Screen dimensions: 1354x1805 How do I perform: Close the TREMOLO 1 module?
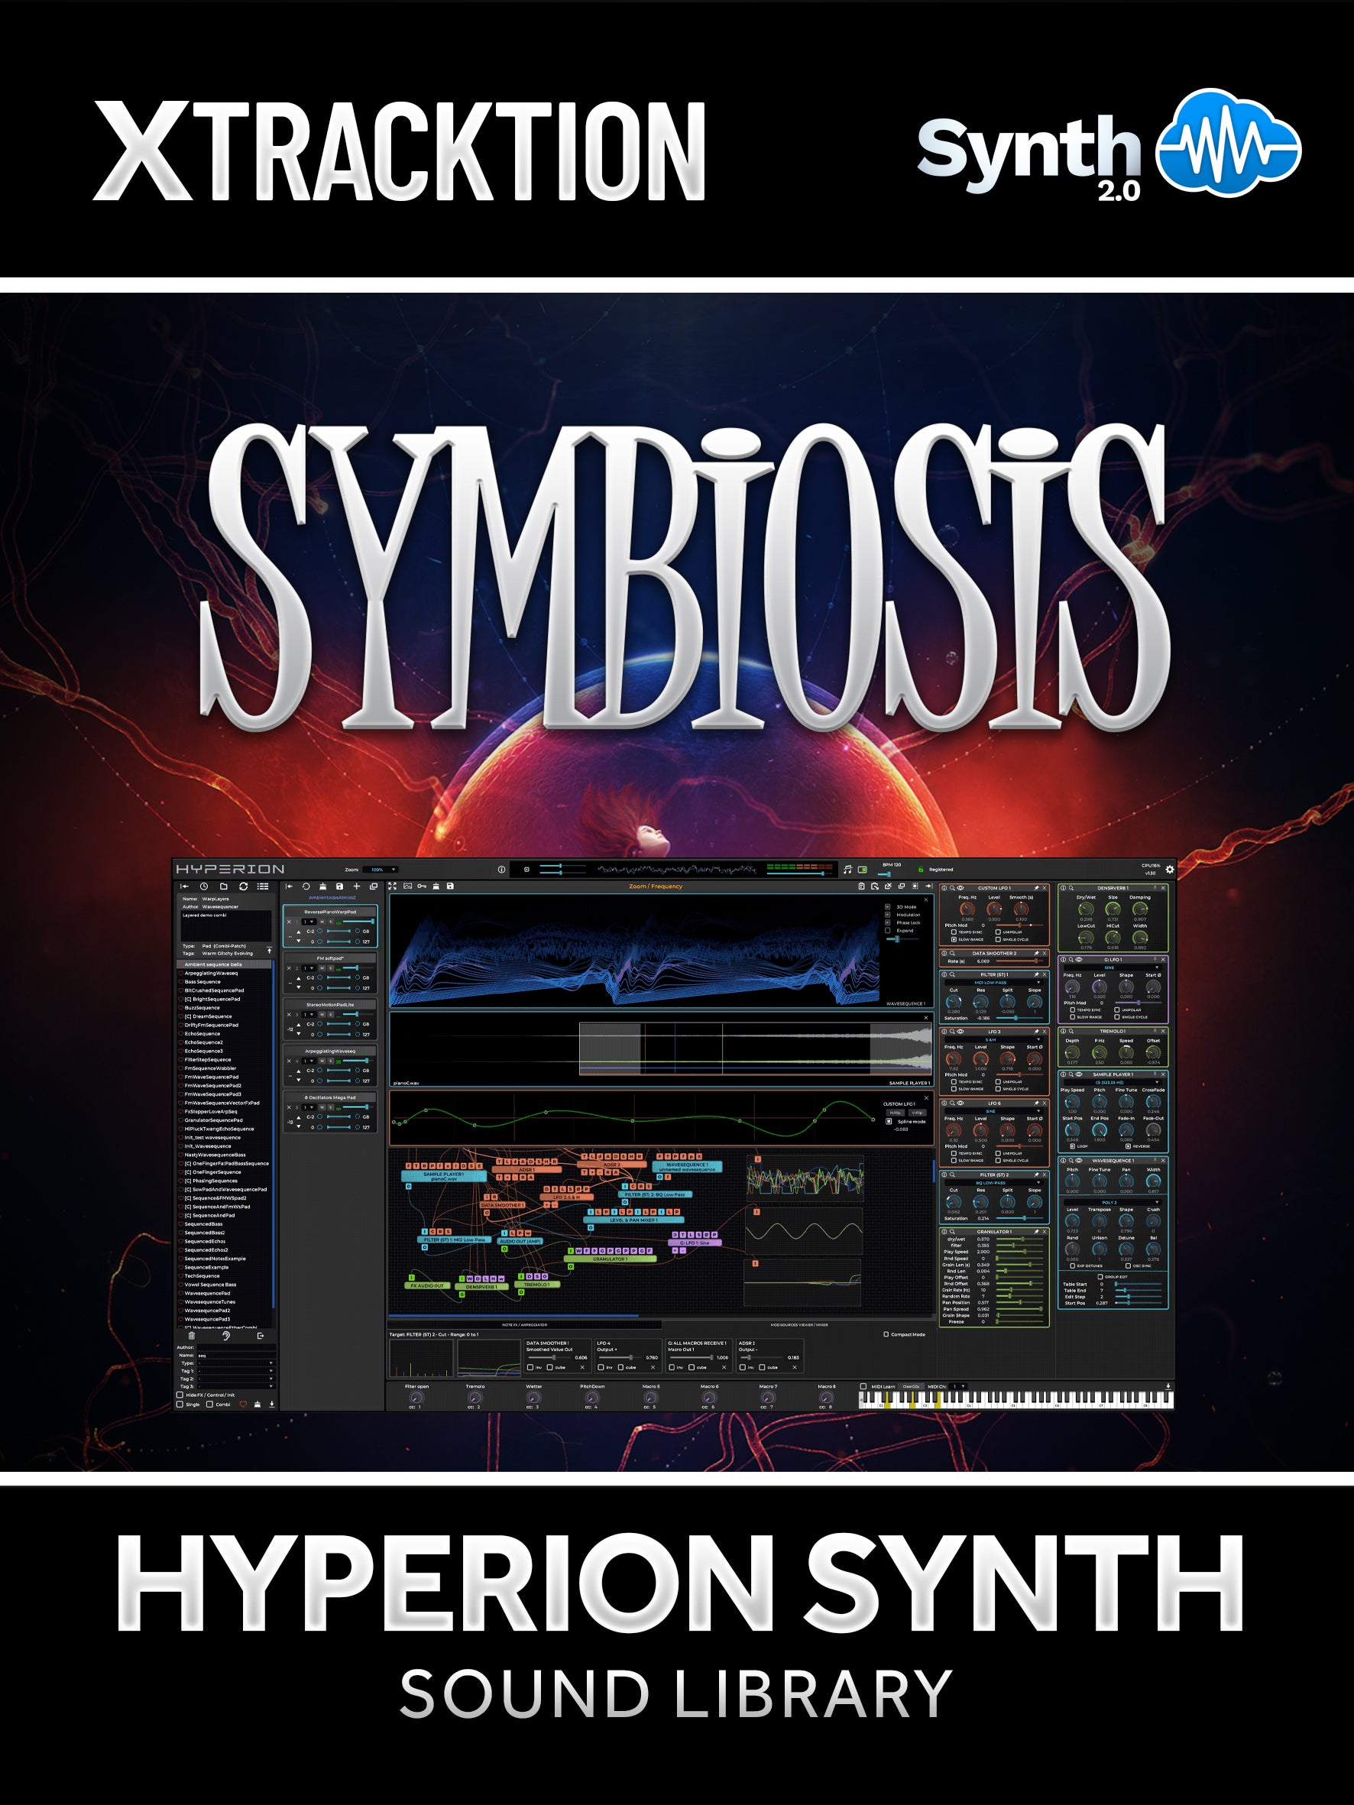click(x=1163, y=1032)
